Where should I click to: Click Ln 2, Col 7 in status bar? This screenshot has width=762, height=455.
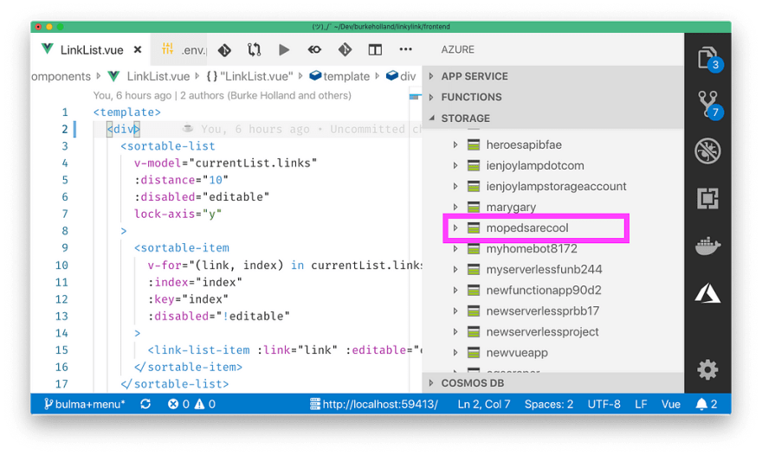pos(484,404)
